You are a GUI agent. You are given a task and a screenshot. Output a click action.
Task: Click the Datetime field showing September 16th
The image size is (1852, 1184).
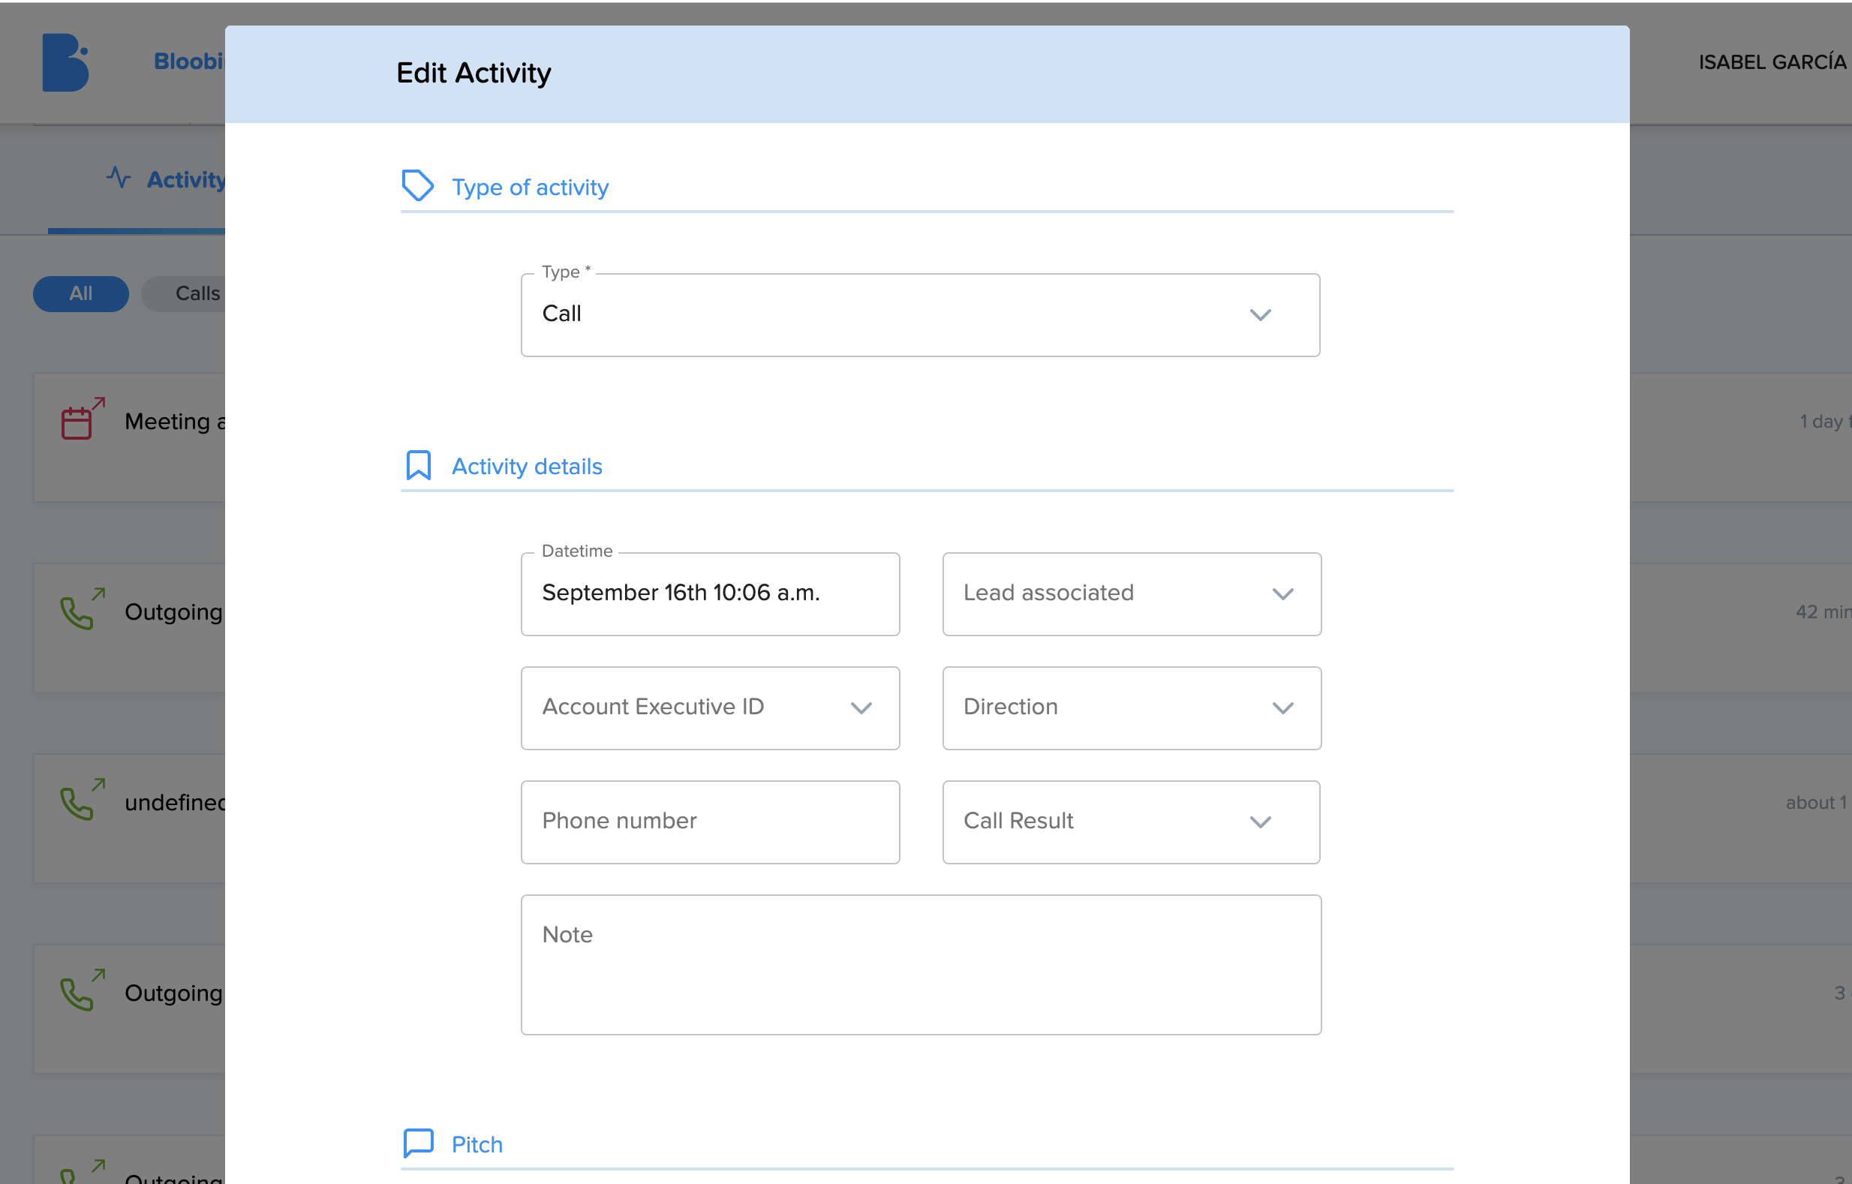[x=710, y=594]
